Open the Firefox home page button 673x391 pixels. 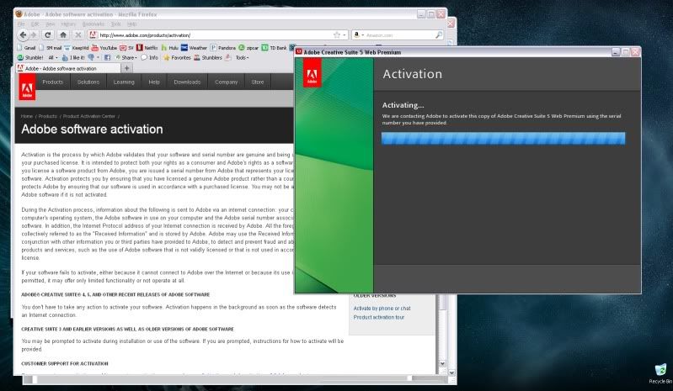tap(63, 35)
